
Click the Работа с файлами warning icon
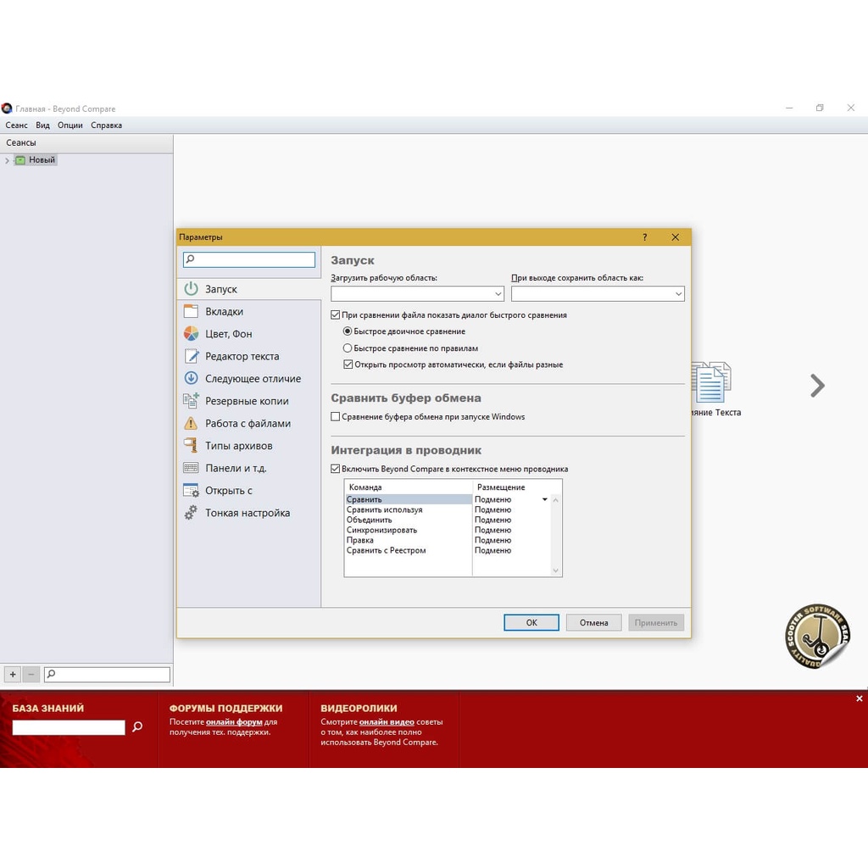(x=192, y=423)
